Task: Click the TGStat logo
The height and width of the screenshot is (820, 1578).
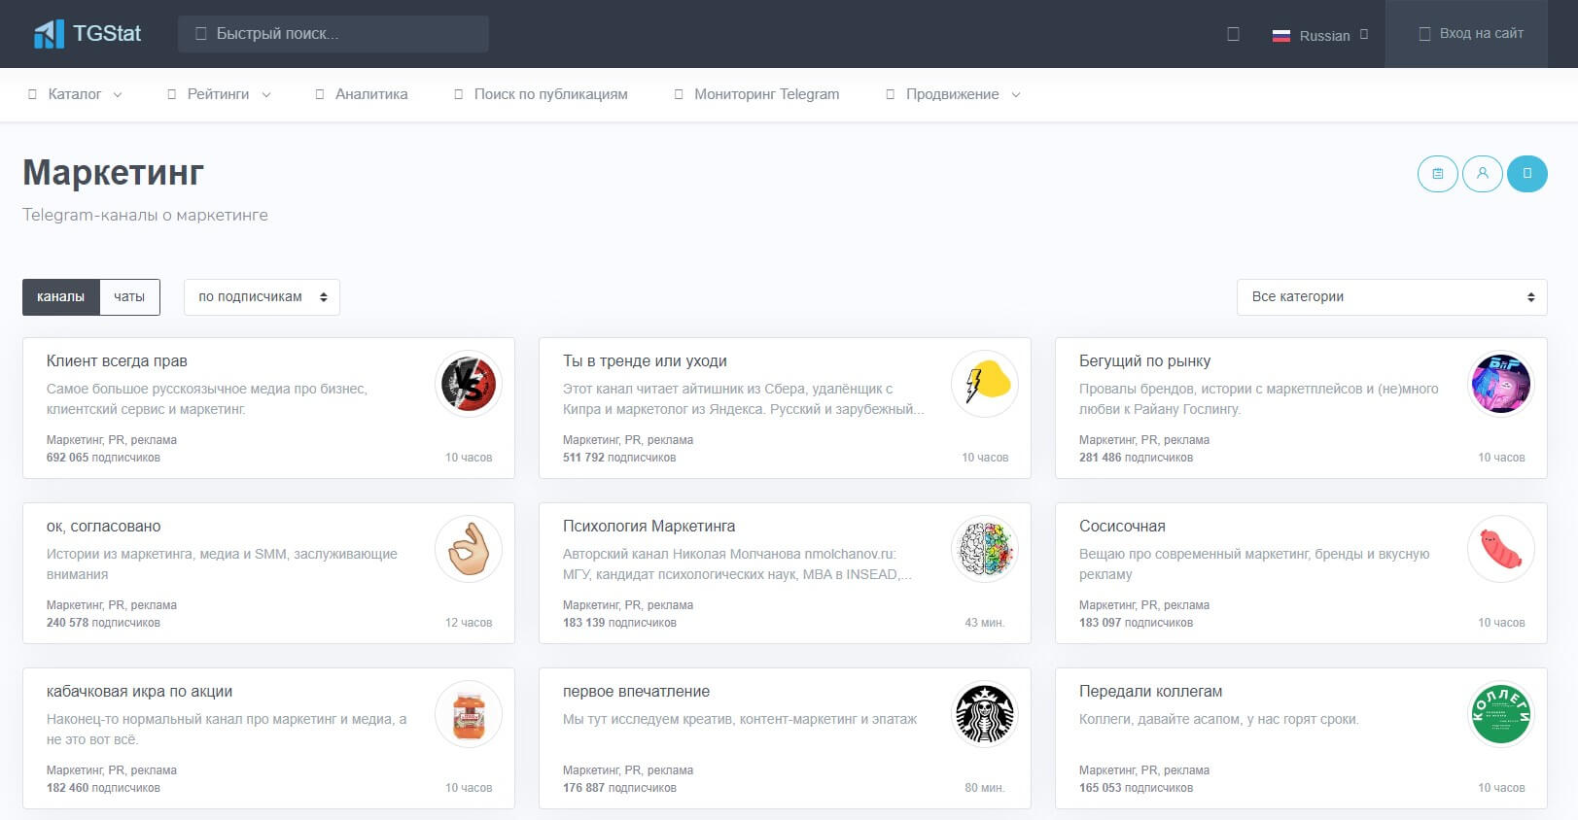Action: pos(88,34)
